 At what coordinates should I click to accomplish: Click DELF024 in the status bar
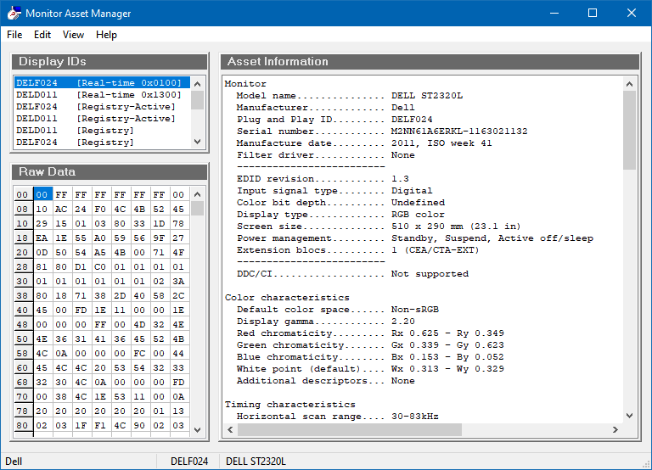click(x=189, y=462)
